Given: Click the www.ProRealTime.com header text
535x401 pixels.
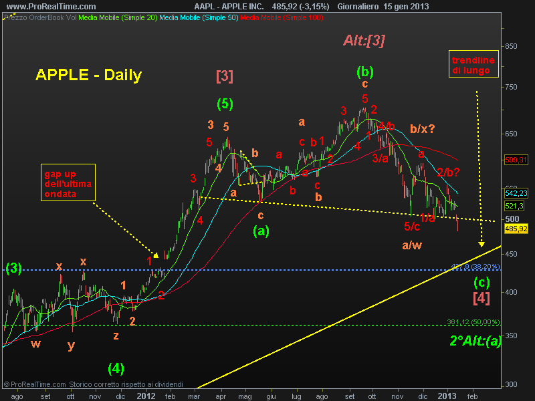Looking at the screenshot, I should [51, 7].
